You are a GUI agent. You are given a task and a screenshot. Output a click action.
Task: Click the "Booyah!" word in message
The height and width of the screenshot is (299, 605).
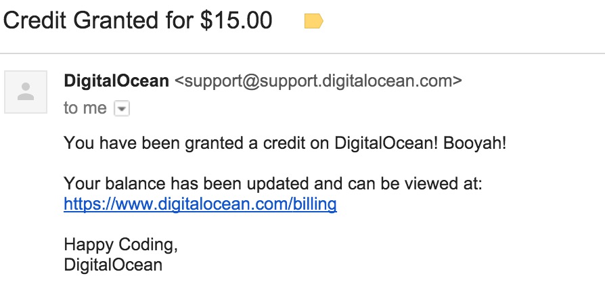(474, 143)
